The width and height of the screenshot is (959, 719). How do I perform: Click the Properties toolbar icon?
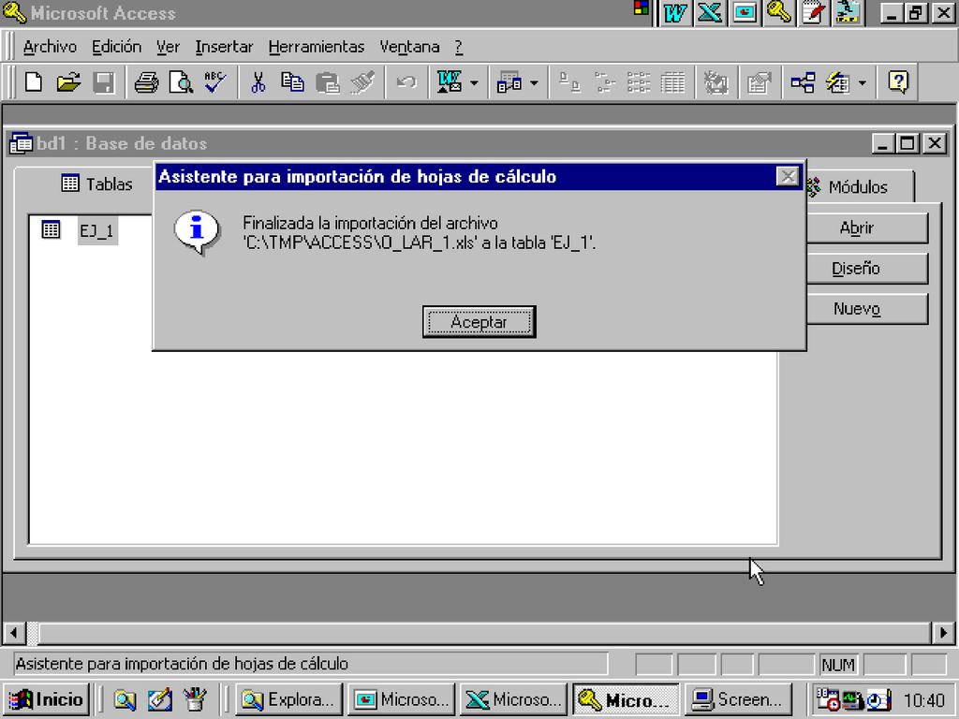click(759, 82)
